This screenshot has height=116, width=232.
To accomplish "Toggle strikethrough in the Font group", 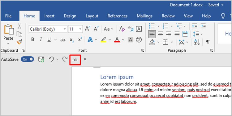I will click(x=63, y=40).
